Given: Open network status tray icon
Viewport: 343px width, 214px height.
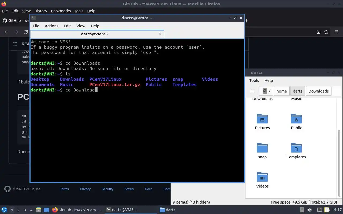Looking at the screenshot, I should 319,210.
